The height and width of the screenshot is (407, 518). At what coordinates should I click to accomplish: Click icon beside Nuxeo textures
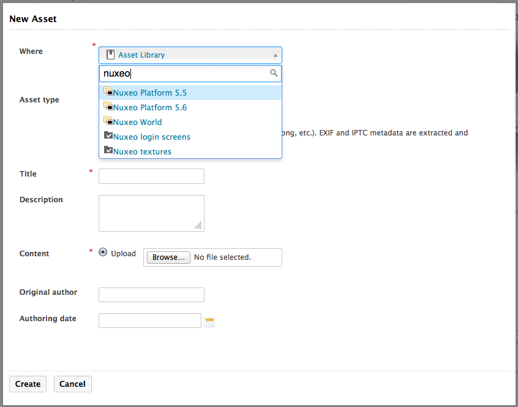pyautogui.click(x=108, y=150)
